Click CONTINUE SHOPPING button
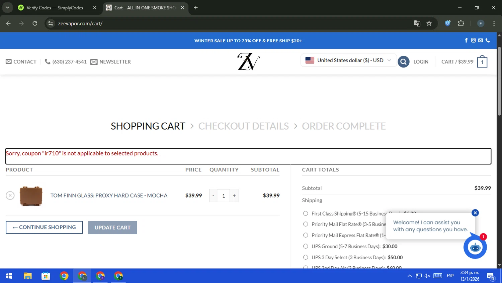Image resolution: width=502 pixels, height=283 pixels. tap(44, 227)
